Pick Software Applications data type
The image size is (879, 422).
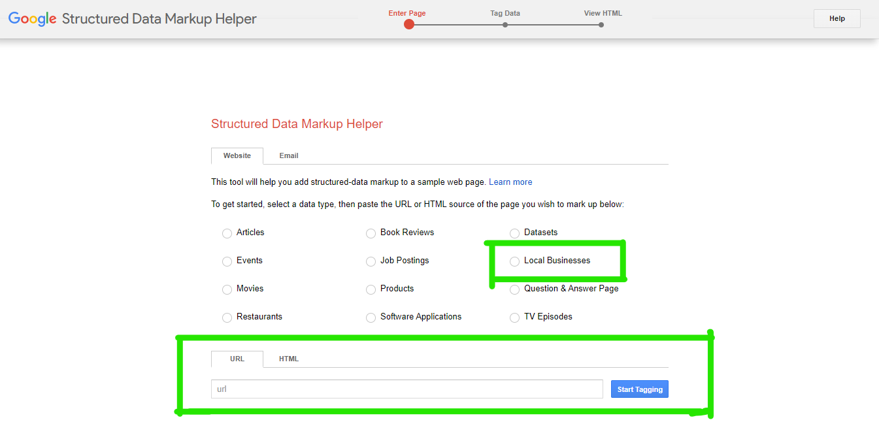coord(371,317)
